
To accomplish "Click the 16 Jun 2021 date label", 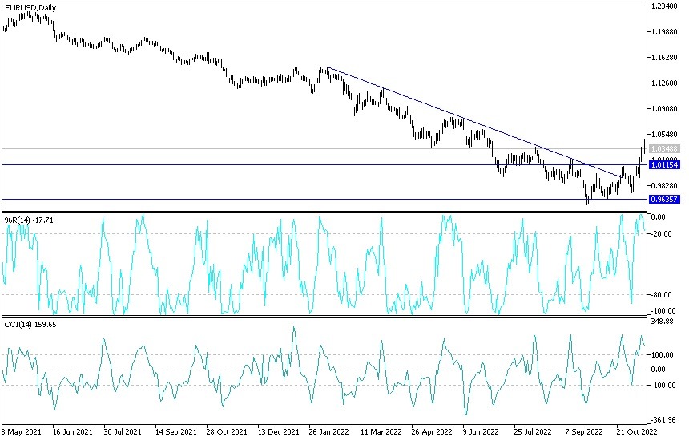I will coord(73,431).
